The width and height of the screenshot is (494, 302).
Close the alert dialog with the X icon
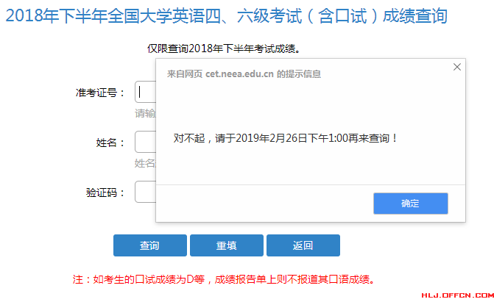457,67
